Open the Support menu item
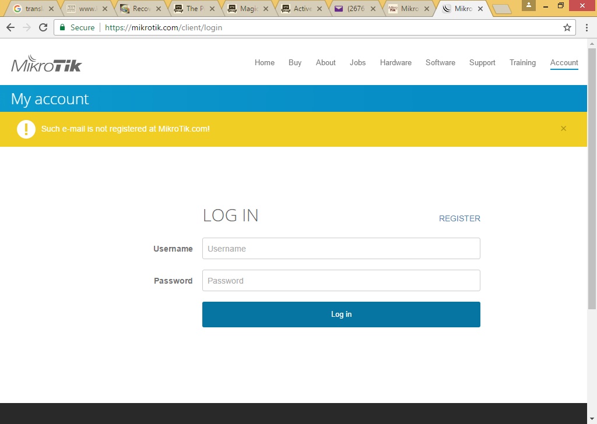The image size is (597, 424). click(x=482, y=62)
